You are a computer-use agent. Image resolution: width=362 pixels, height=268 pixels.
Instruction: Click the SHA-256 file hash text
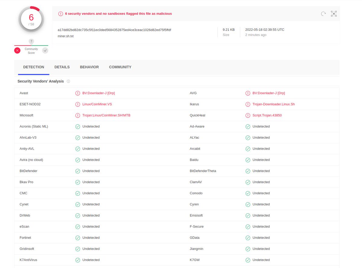click(x=114, y=30)
